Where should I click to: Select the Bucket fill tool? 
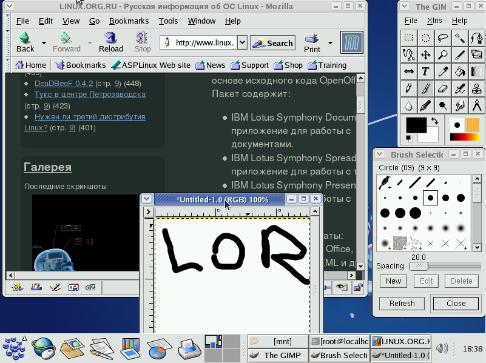[x=460, y=72]
